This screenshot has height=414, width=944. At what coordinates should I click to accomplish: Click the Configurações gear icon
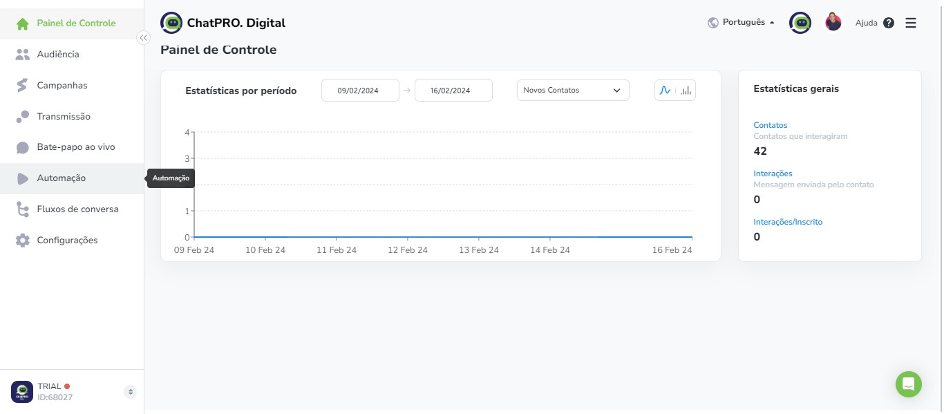click(x=23, y=241)
